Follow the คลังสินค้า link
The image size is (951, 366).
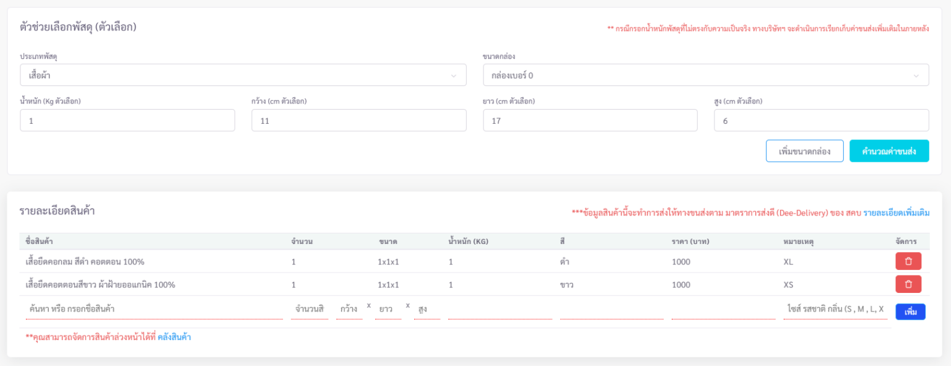point(174,338)
